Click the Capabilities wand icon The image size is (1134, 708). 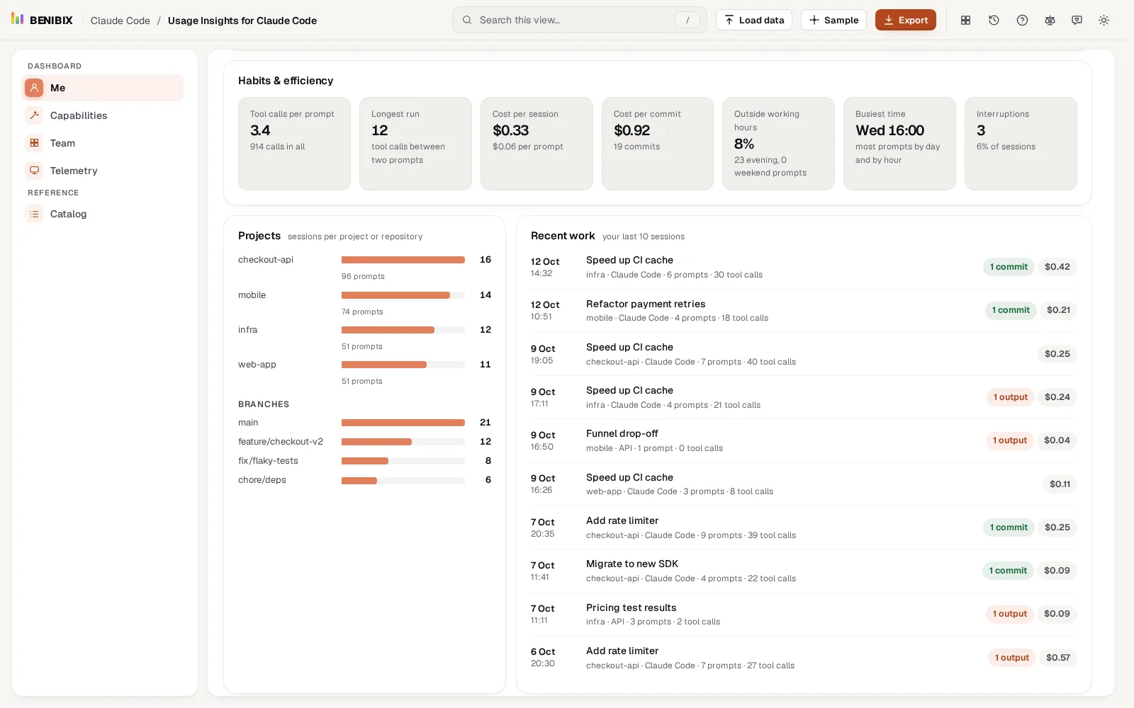[34, 115]
